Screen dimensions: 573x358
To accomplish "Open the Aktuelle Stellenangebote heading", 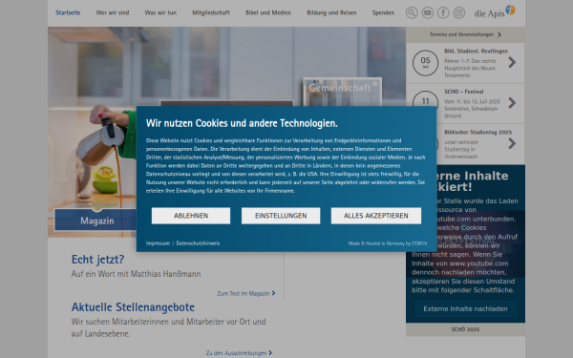I will pyautogui.click(x=133, y=307).
